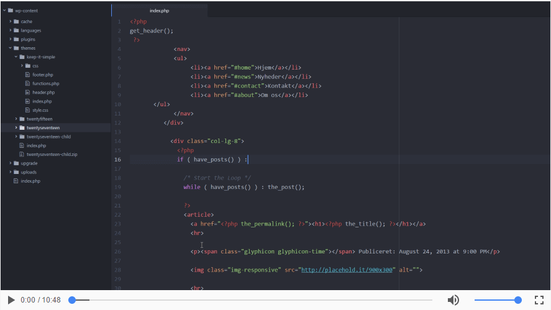Click the #home href line with Hjem
Viewport: 551px width, 310px height.
245,68
